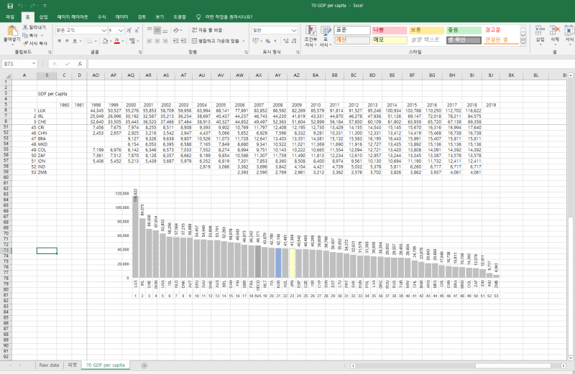Choose the yellow 보통 (Neutral) style swatch
This screenshot has height=374, width=575.
pyautogui.click(x=426, y=30)
